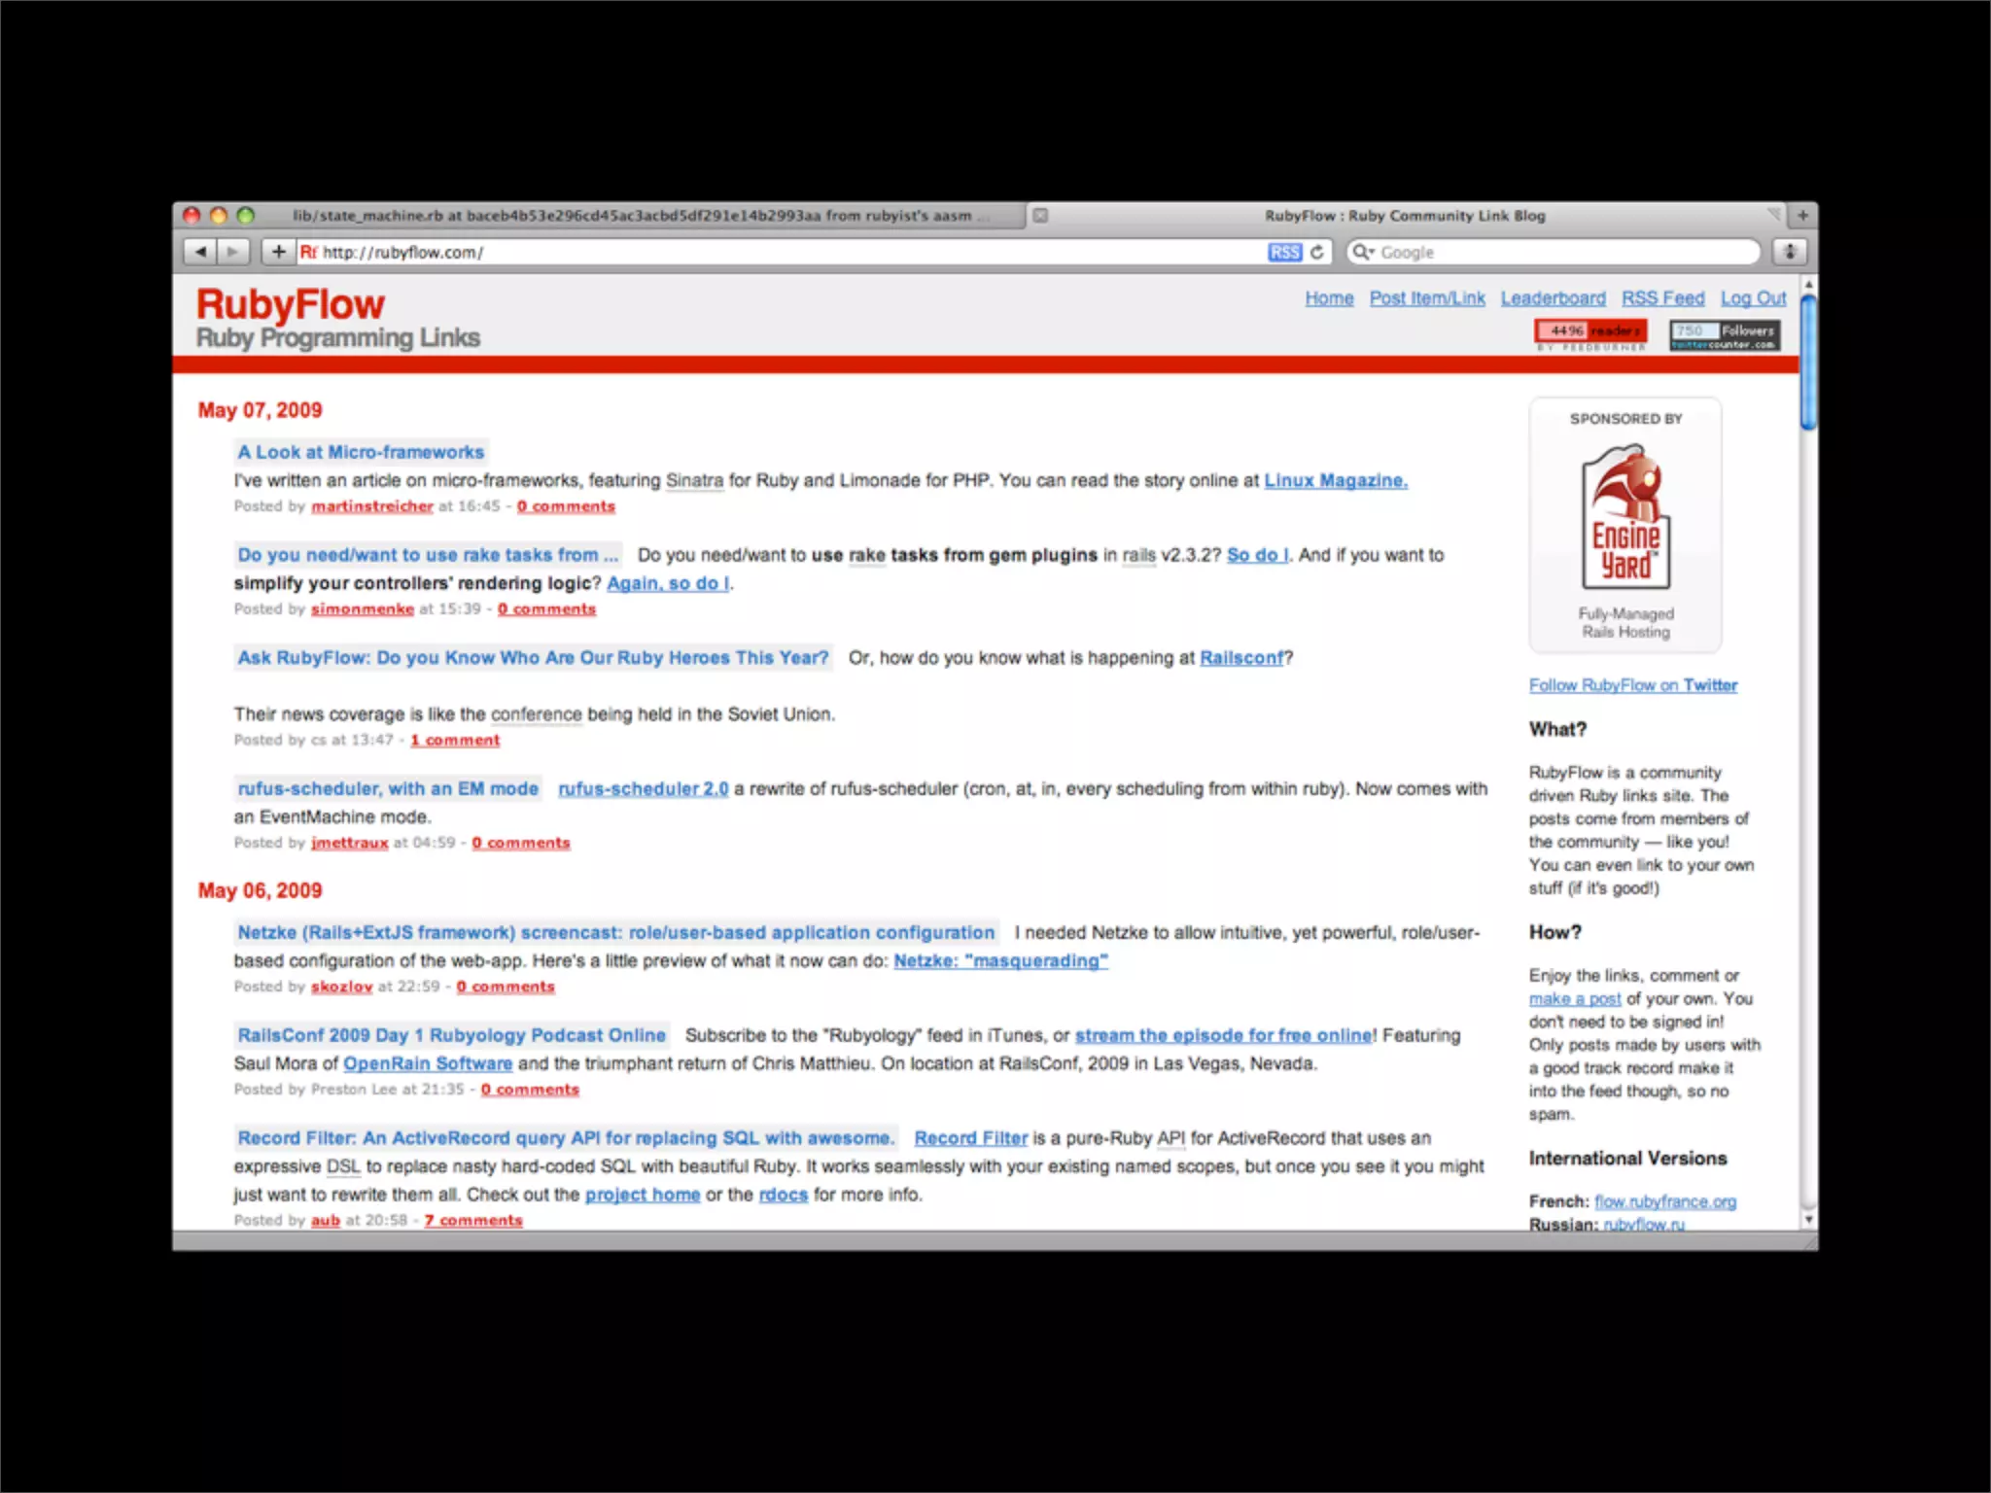The height and width of the screenshot is (1493, 1991).
Task: Go forward with the Safari forward arrow
Action: 233,252
